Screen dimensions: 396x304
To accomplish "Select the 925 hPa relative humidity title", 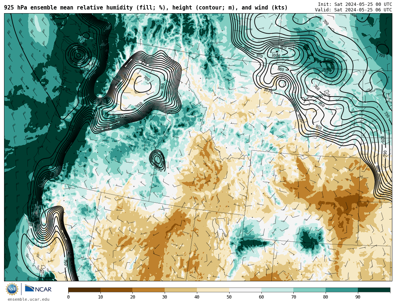I will tap(146, 8).
